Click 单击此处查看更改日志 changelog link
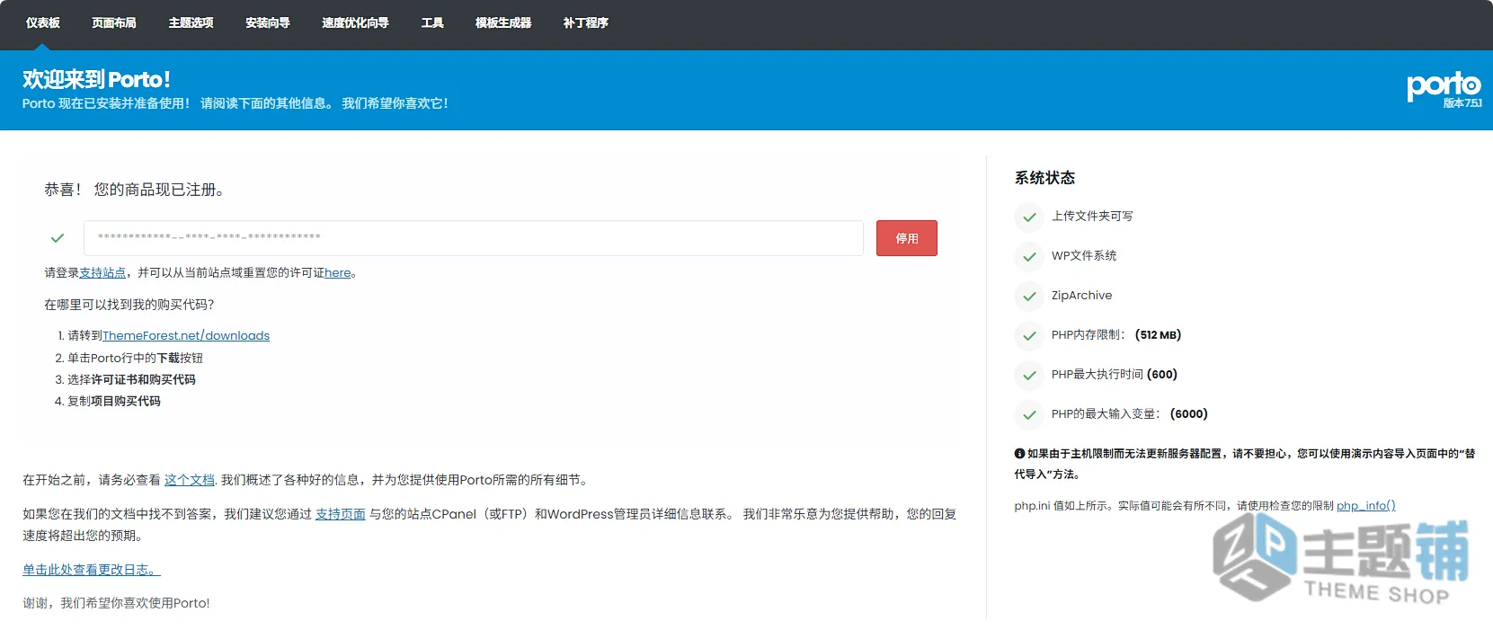 coord(92,570)
